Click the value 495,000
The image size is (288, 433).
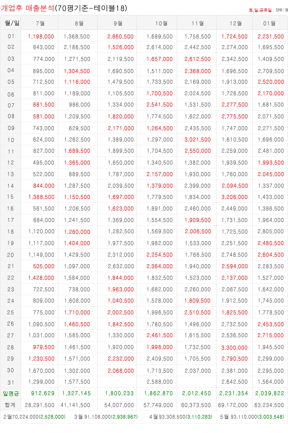pos(43,163)
